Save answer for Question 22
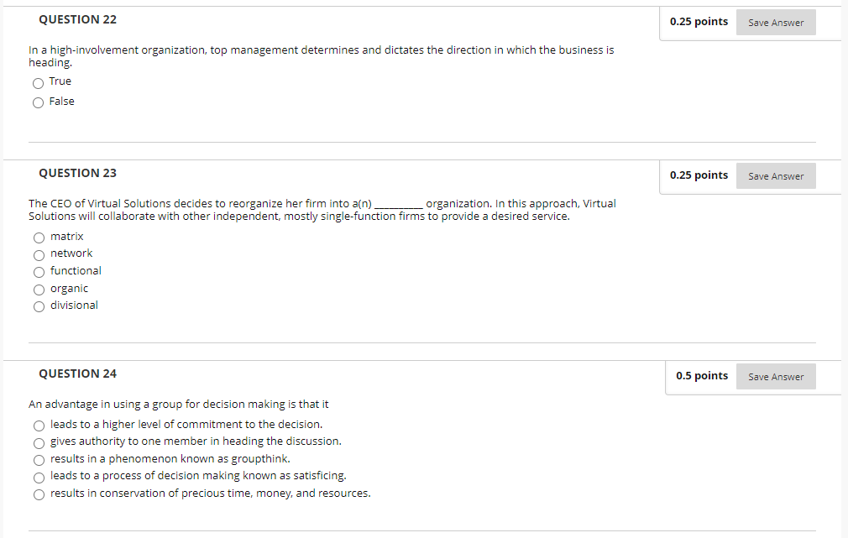The width and height of the screenshot is (848, 538). coord(775,22)
